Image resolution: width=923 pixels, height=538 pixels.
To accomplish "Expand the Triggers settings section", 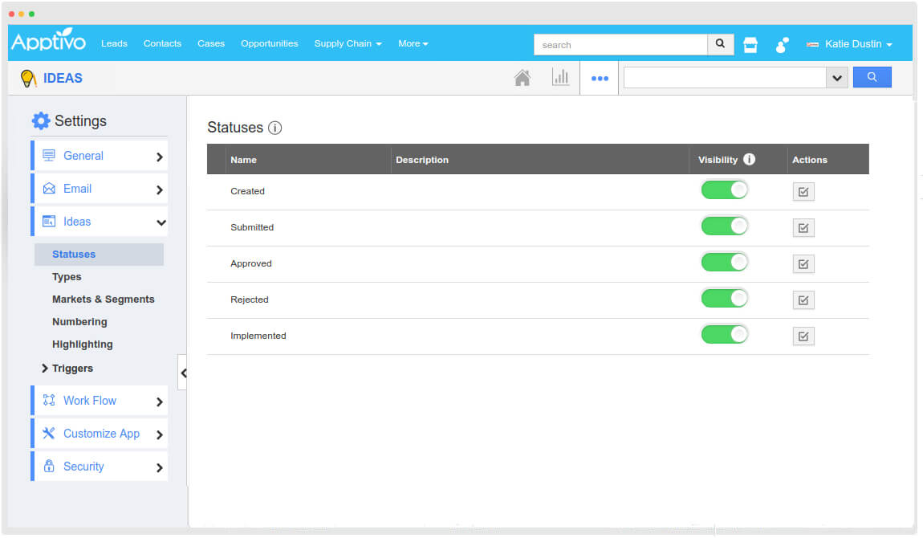I will 72,369.
